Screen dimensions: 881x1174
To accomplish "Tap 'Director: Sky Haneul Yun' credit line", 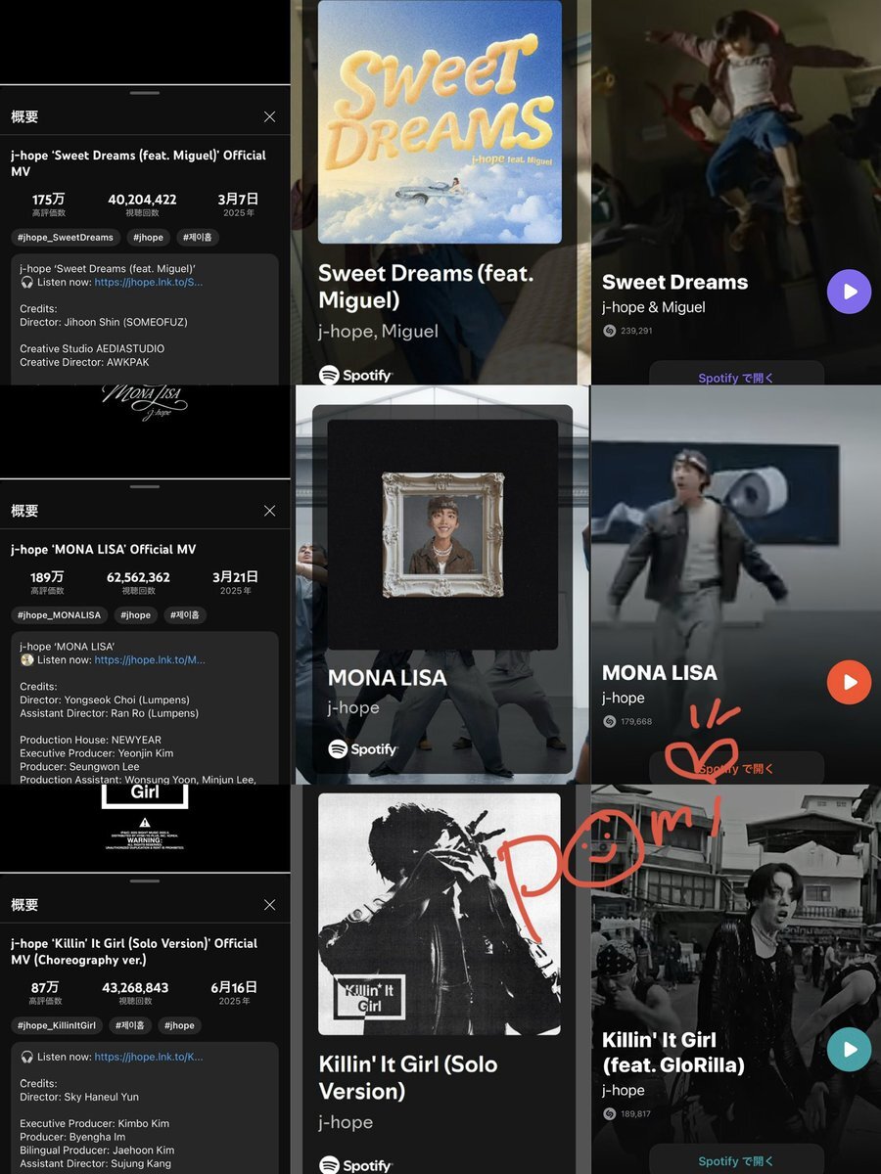I will [79, 1097].
